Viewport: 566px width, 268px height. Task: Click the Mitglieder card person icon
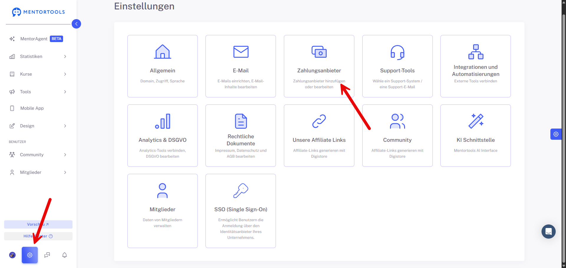[162, 191]
